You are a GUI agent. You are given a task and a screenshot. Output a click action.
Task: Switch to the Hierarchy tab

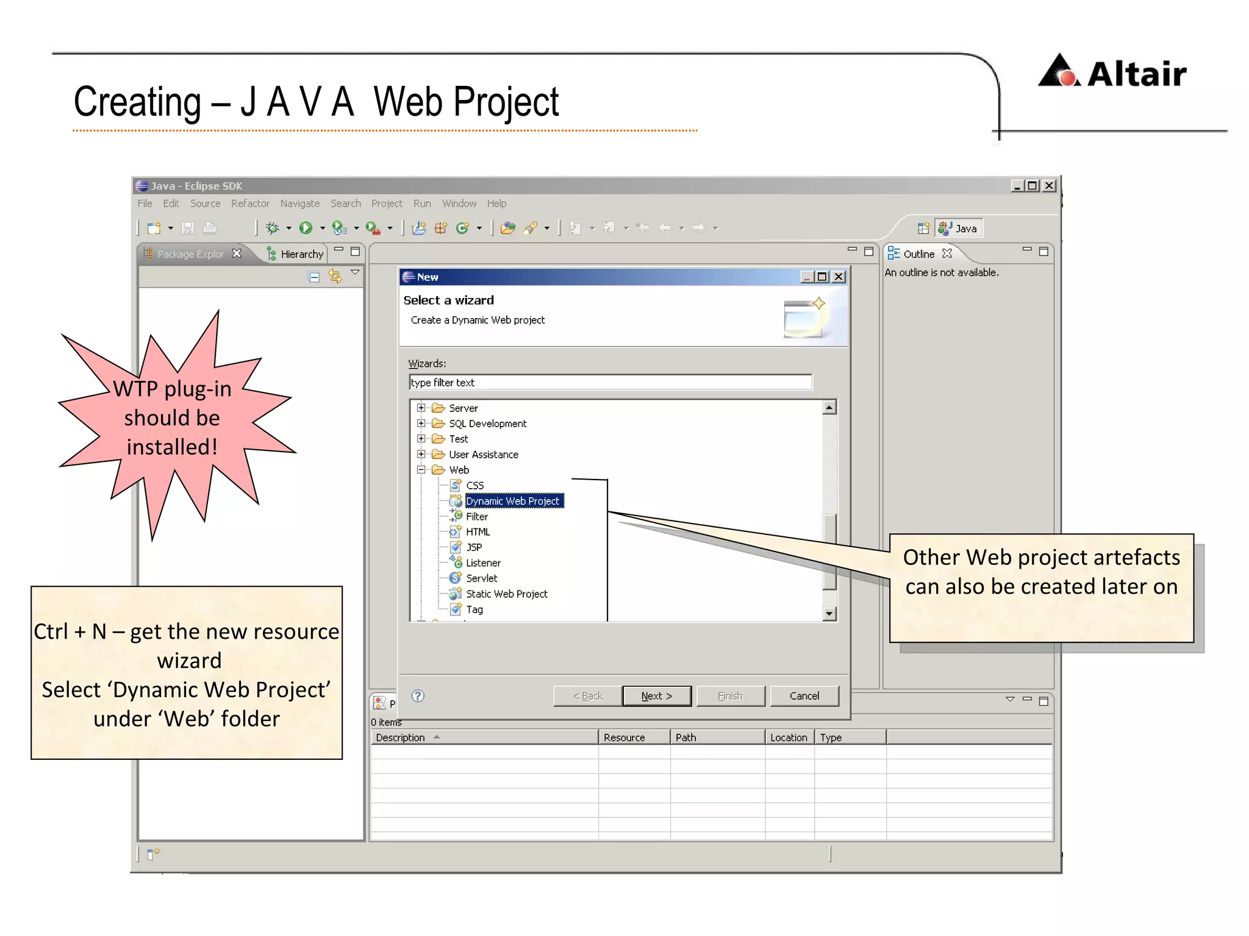(296, 254)
